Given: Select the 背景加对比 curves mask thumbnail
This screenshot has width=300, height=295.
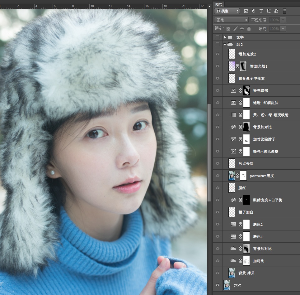Looking at the screenshot, I should coord(246,127).
